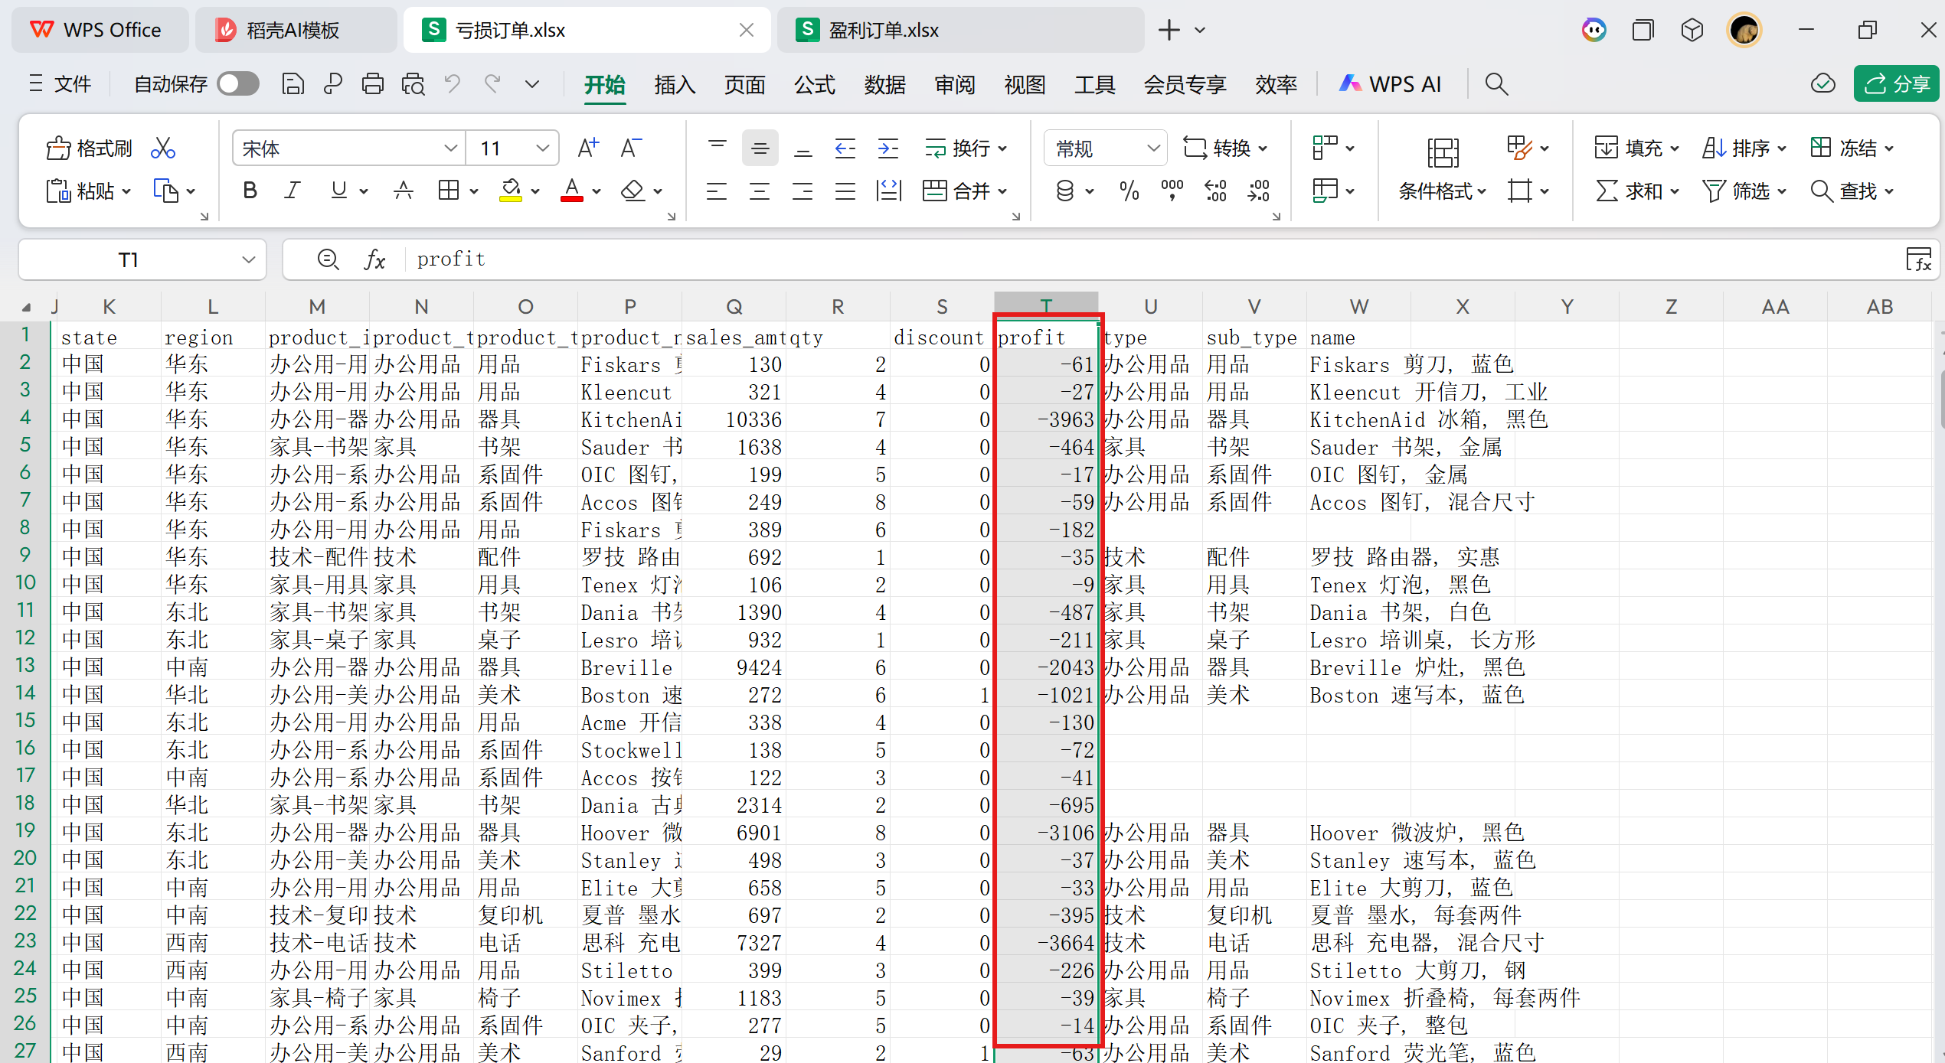1945x1063 pixels.
Task: Toggle underline formatting
Action: tap(338, 191)
